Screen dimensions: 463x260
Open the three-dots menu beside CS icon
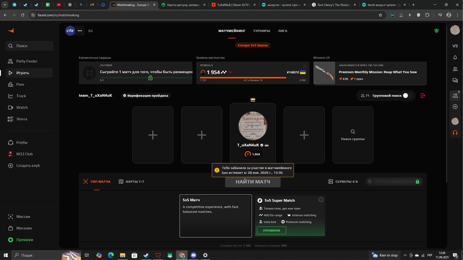pos(80,31)
